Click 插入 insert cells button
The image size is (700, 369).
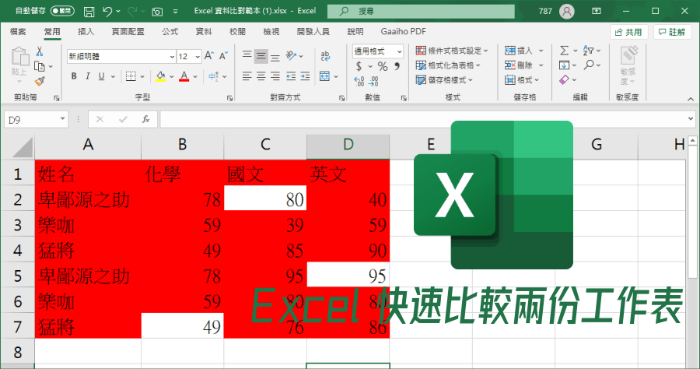523,51
